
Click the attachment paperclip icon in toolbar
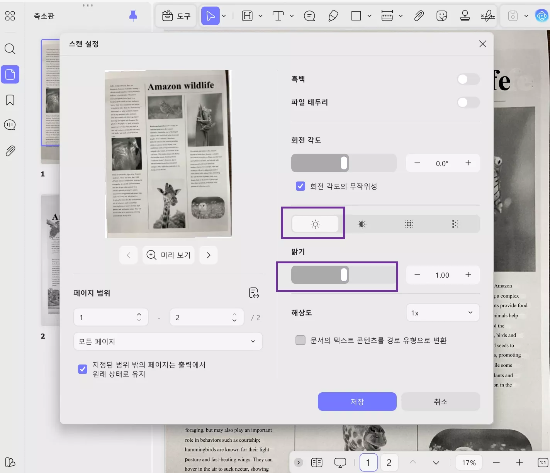click(x=419, y=15)
